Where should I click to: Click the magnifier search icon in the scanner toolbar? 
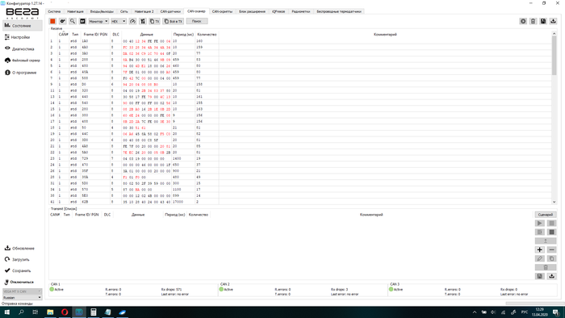pyautogui.click(x=73, y=21)
